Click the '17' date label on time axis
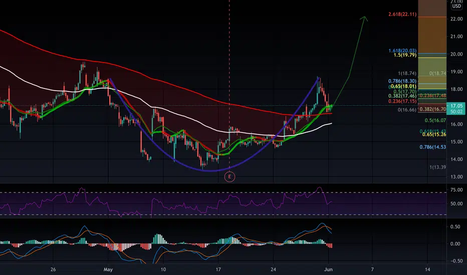 (x=218, y=269)
